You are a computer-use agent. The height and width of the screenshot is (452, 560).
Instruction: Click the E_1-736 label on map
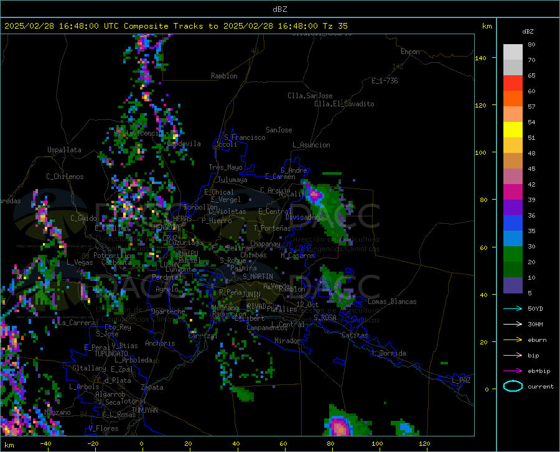385,81
